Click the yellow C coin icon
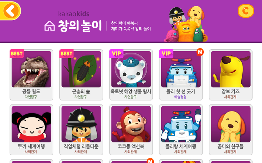 click(246, 11)
